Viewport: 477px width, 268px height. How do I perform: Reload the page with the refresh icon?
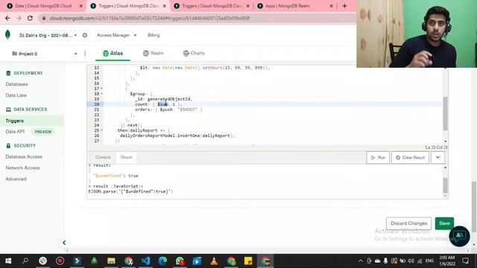pyautogui.click(x=30, y=18)
